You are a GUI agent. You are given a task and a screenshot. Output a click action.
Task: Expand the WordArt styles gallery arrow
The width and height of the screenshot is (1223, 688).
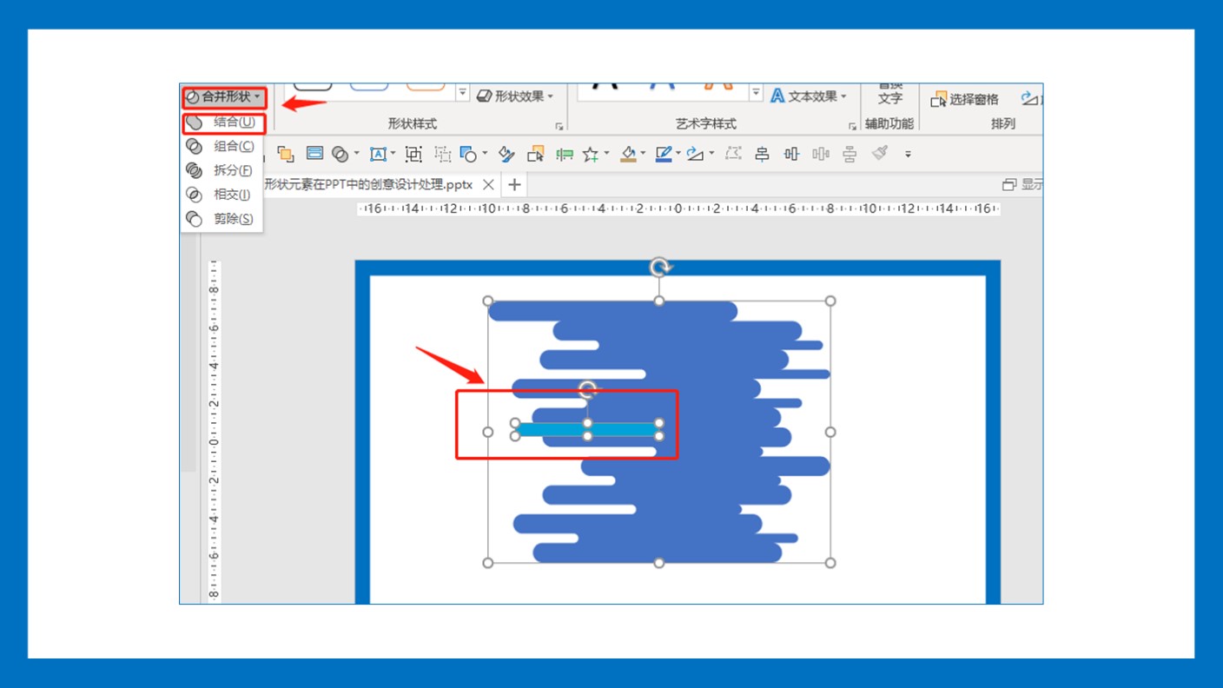756,93
